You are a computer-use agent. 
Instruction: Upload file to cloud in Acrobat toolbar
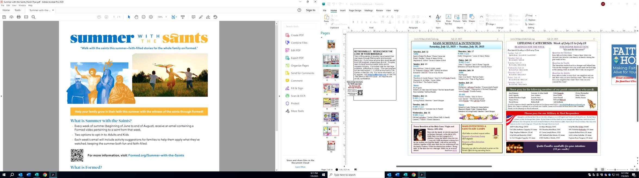(x=11, y=17)
